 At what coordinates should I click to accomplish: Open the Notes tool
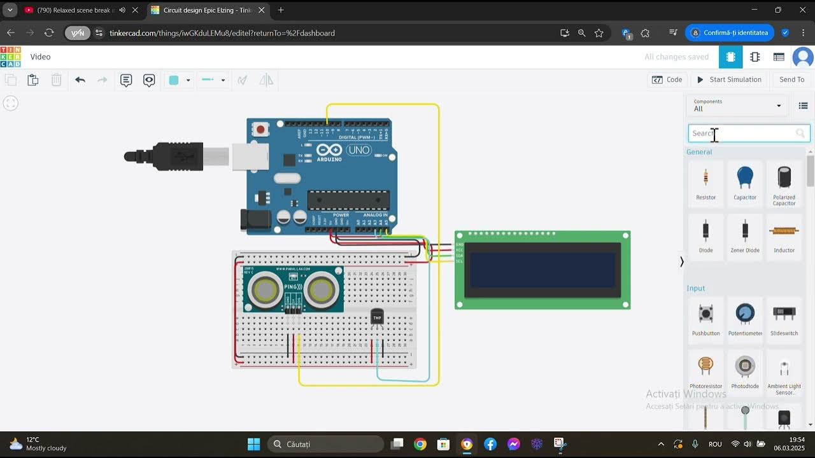click(x=126, y=80)
